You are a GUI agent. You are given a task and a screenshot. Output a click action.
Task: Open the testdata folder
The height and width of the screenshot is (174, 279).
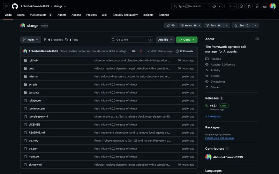[x=34, y=92]
